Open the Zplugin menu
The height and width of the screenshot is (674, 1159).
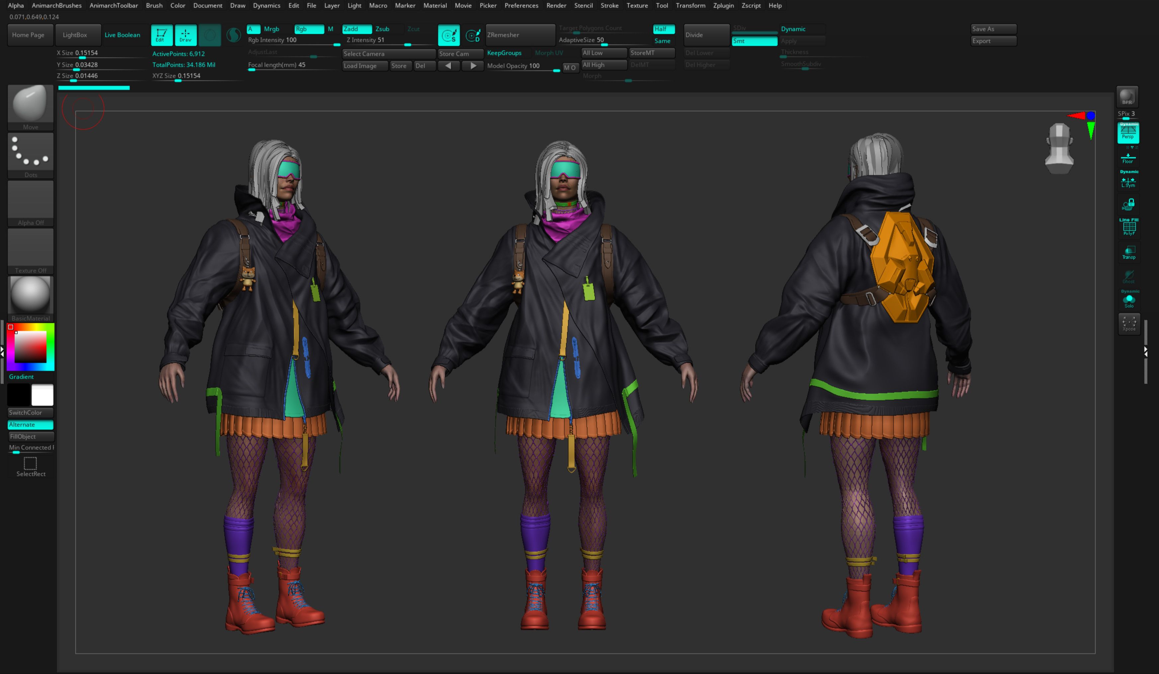(723, 6)
